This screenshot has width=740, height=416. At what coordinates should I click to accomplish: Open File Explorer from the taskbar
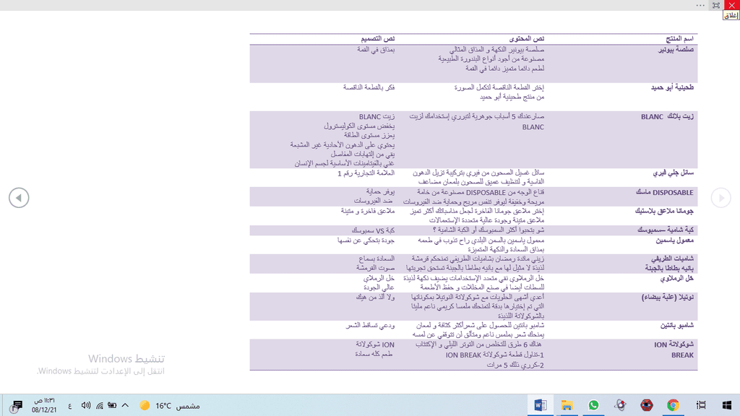[567, 405]
